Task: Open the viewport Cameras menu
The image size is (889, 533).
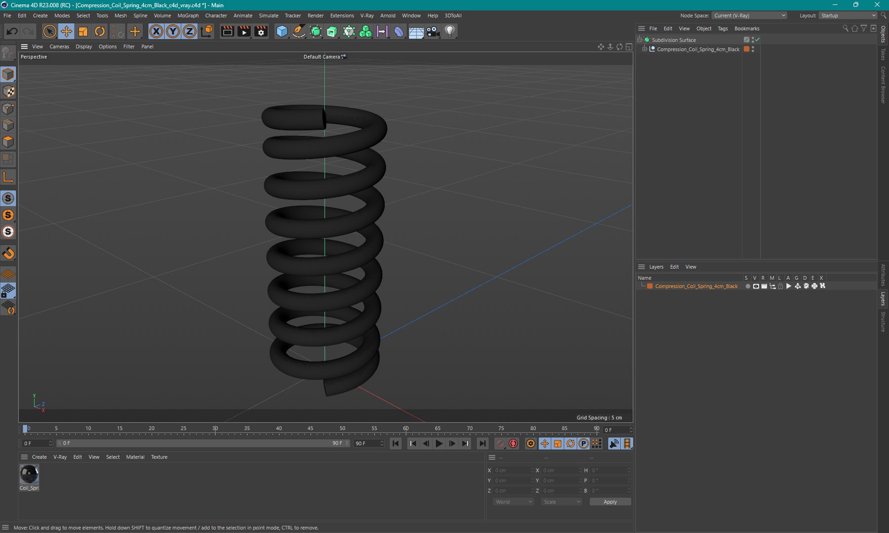Action: (59, 46)
